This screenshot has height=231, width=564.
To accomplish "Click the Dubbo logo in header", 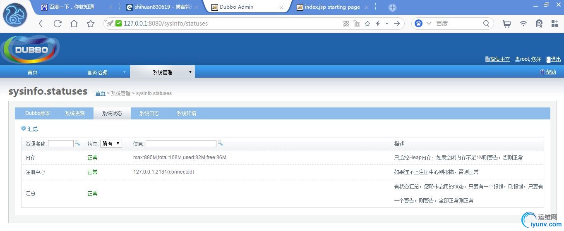I will click(30, 49).
